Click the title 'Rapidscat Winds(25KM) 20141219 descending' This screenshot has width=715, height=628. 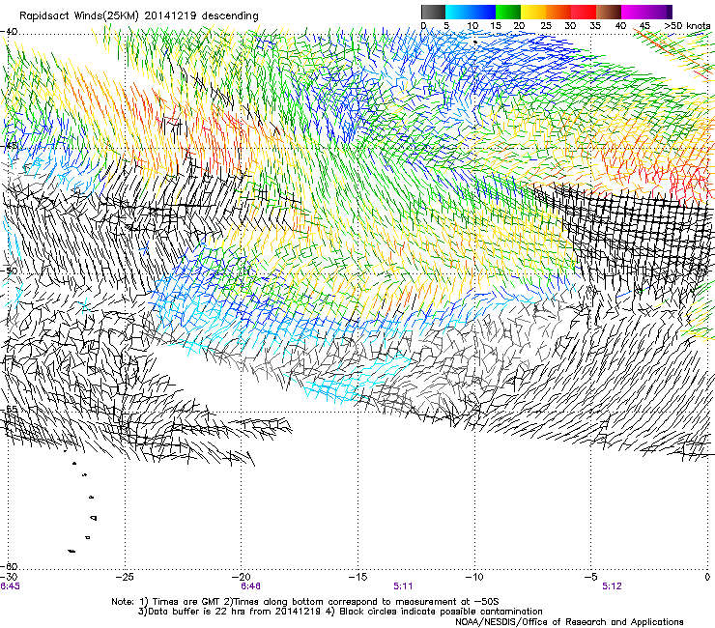point(138,16)
